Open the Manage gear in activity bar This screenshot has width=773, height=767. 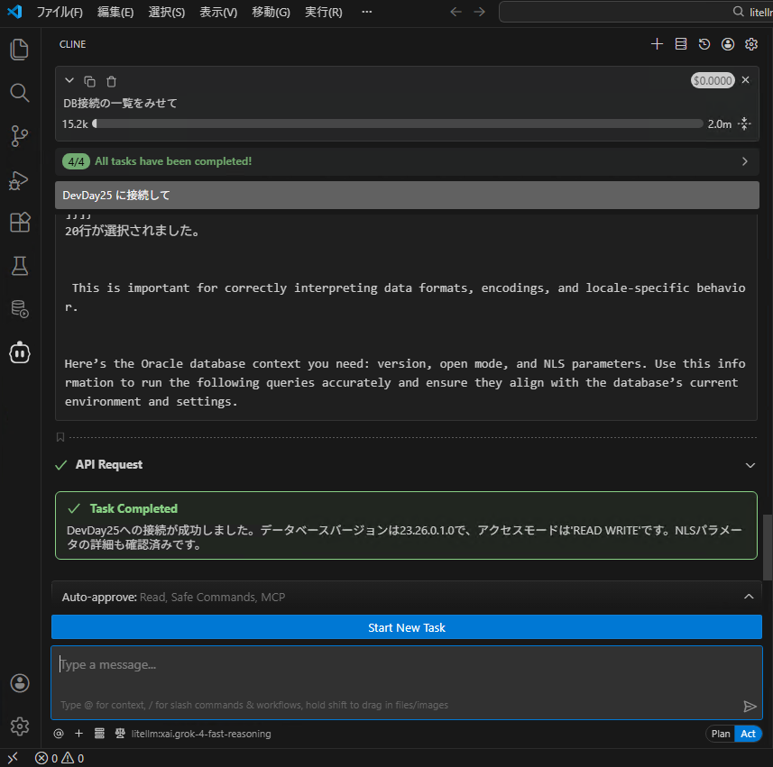click(19, 726)
